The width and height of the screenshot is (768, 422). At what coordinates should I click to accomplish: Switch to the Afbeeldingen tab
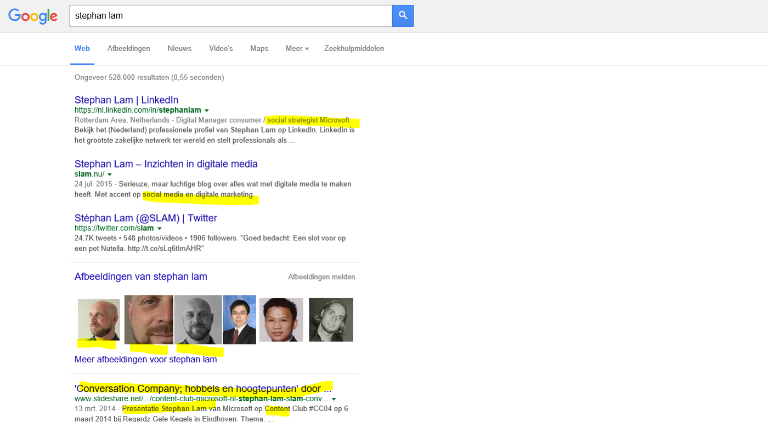click(x=129, y=49)
